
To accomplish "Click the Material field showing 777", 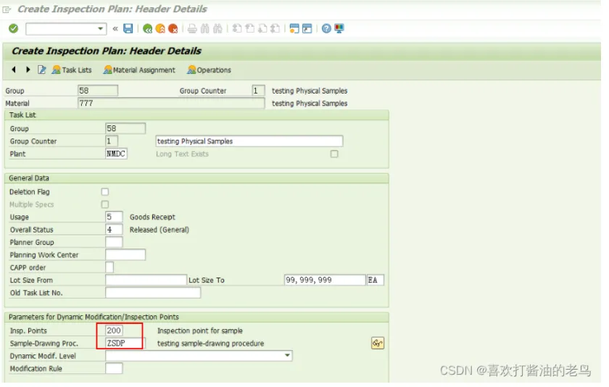I will pos(171,103).
